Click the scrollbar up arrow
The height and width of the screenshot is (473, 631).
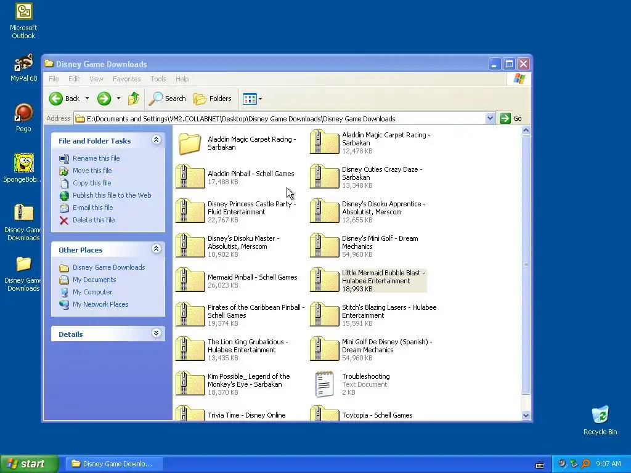pos(526,131)
